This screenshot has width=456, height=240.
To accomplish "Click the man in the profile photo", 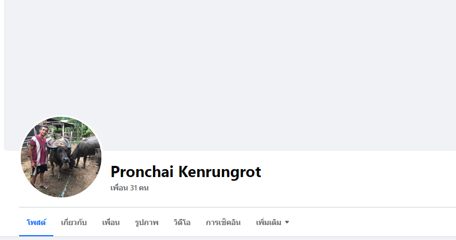I will 39,156.
